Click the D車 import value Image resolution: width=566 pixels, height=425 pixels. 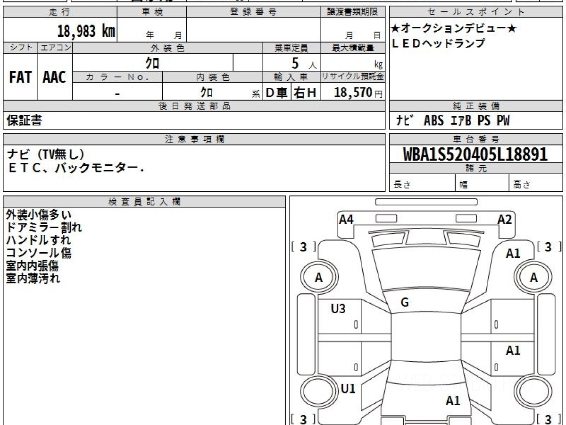(277, 93)
